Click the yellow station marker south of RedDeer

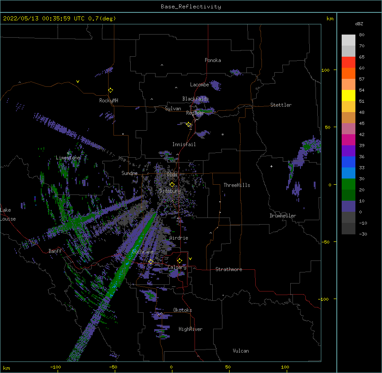click(x=189, y=124)
